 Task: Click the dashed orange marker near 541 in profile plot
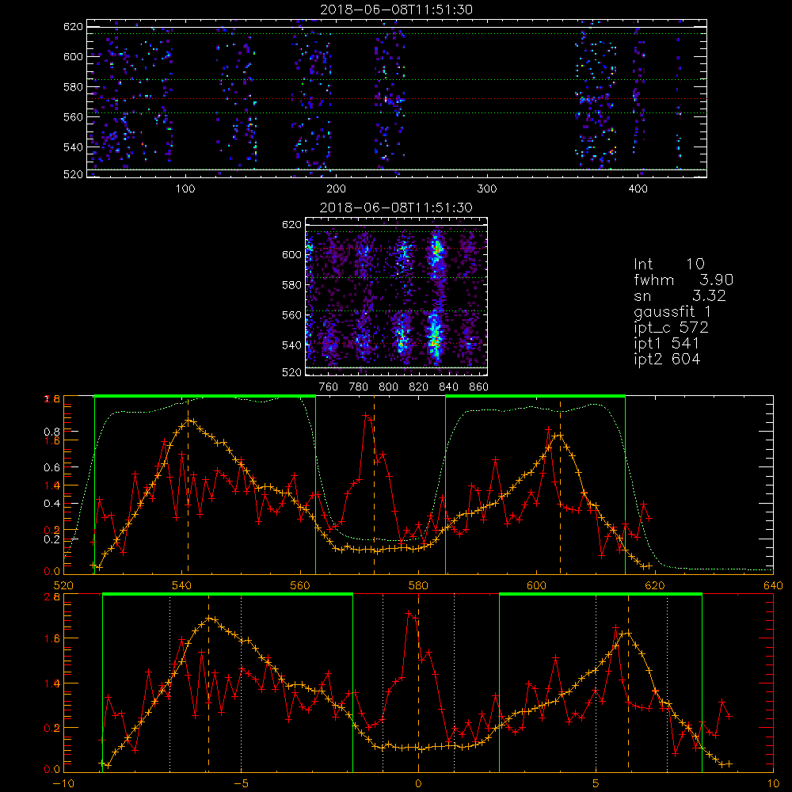click(188, 485)
